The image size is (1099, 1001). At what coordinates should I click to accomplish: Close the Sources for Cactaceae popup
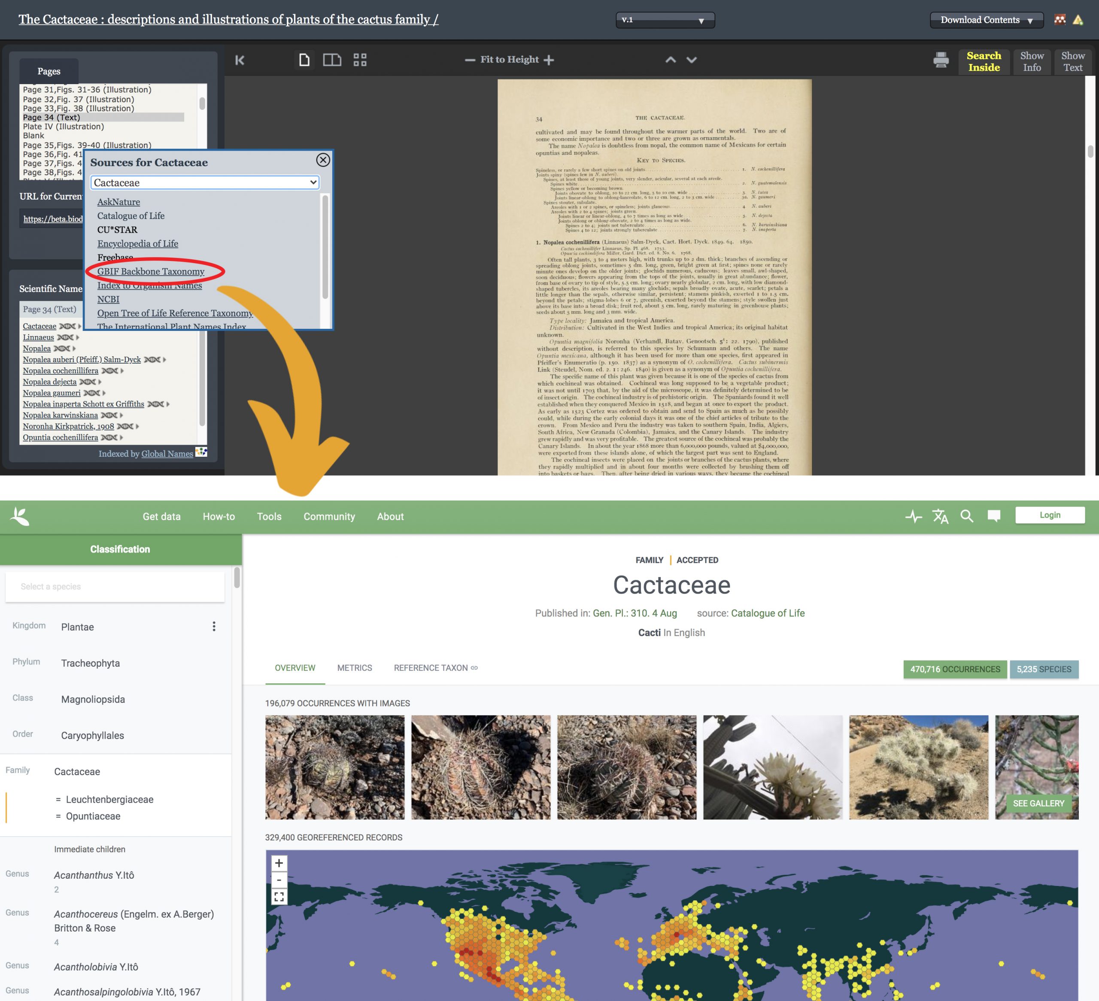click(323, 160)
